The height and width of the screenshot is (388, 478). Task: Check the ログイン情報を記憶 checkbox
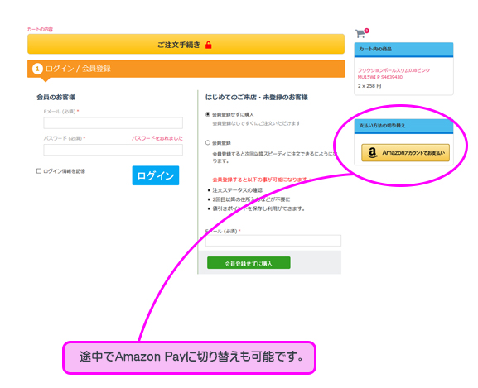(39, 171)
